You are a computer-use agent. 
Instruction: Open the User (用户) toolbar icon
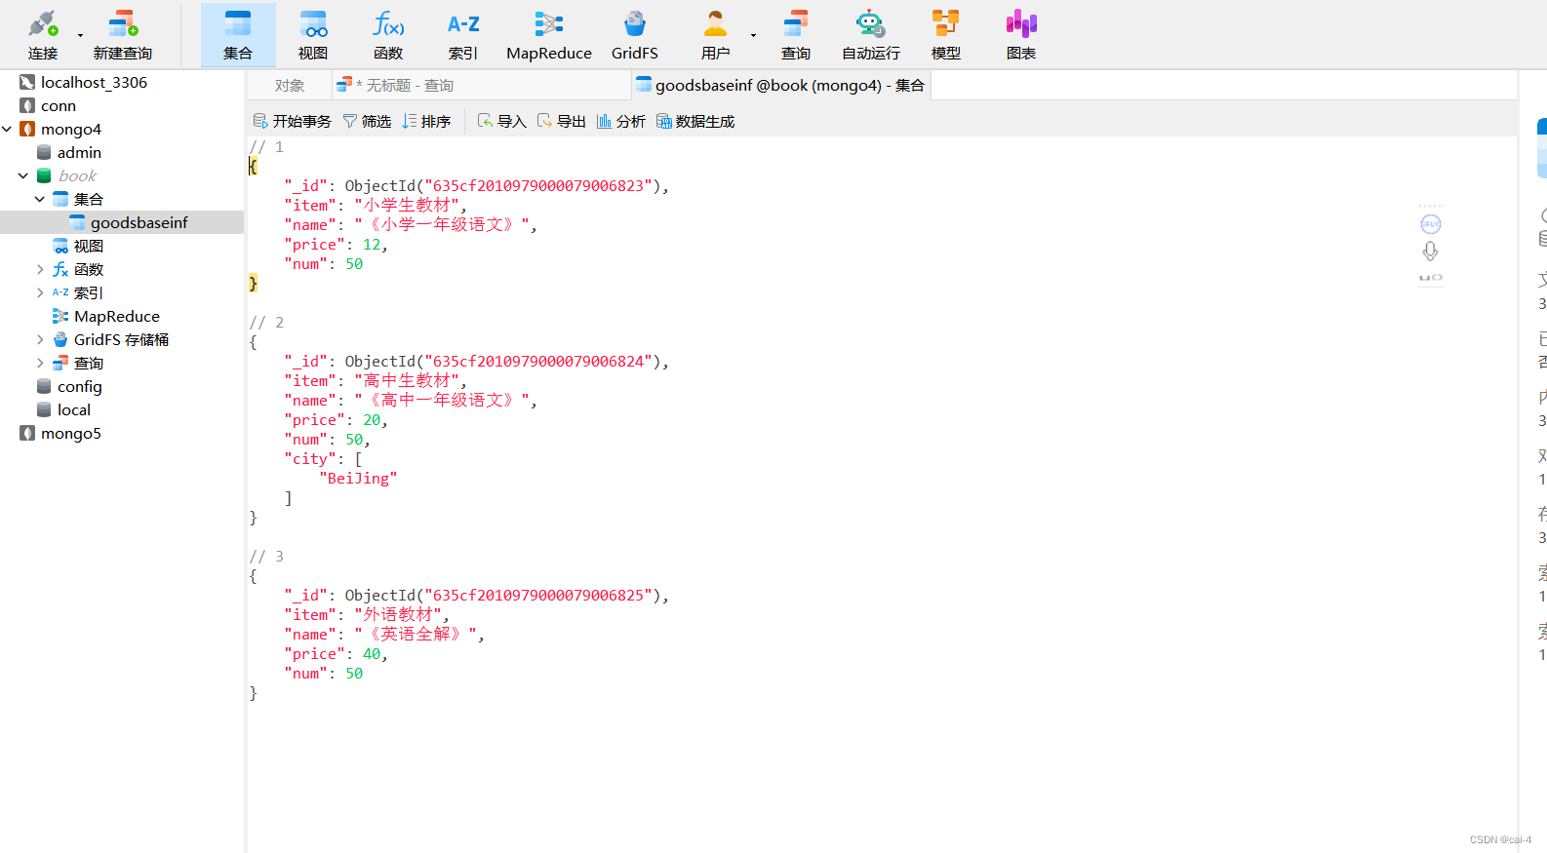click(715, 35)
